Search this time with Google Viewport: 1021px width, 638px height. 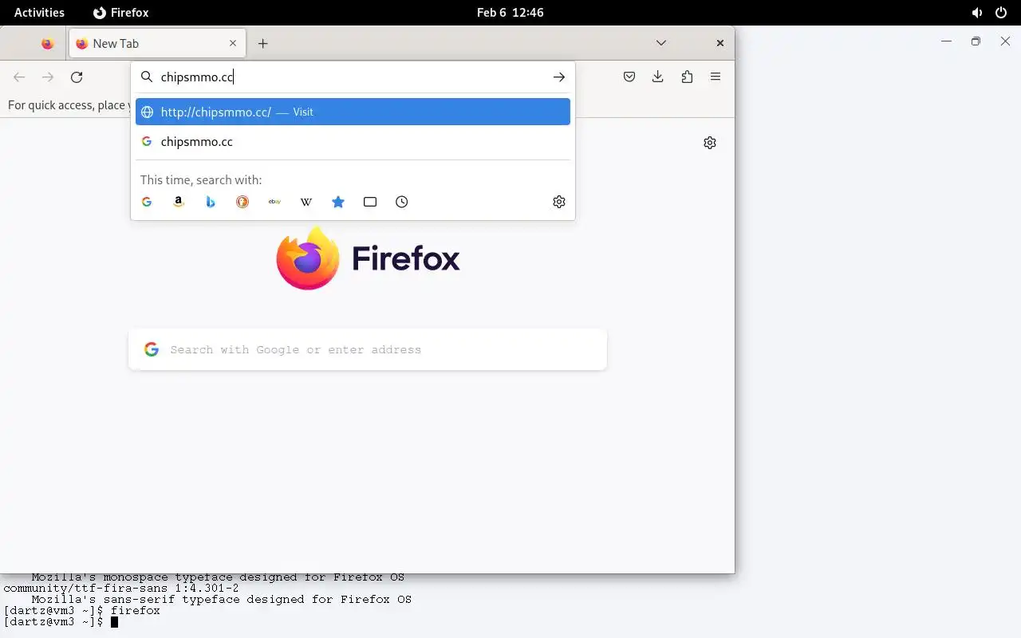click(147, 202)
